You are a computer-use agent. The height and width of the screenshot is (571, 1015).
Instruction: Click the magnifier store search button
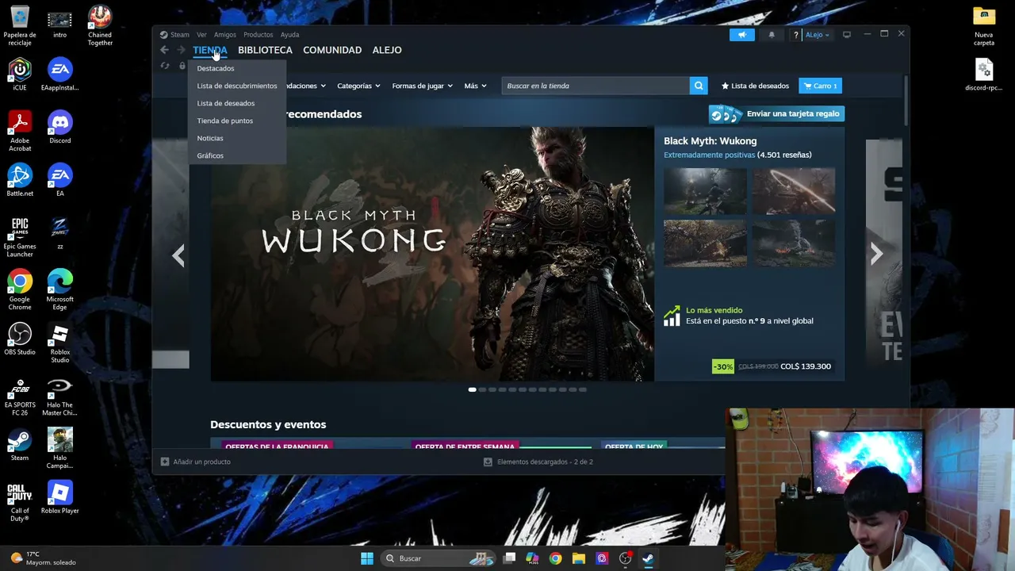point(699,86)
